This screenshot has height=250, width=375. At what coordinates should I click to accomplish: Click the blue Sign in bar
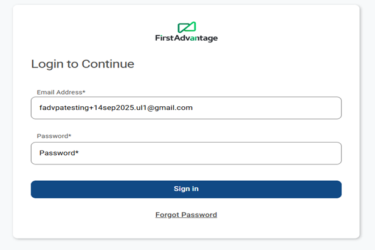tap(186, 189)
